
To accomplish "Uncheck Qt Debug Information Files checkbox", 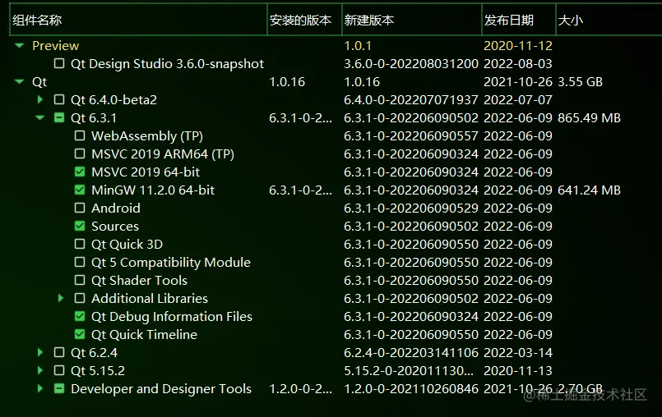I will pos(80,316).
